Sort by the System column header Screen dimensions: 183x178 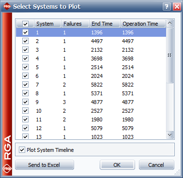point(47,24)
